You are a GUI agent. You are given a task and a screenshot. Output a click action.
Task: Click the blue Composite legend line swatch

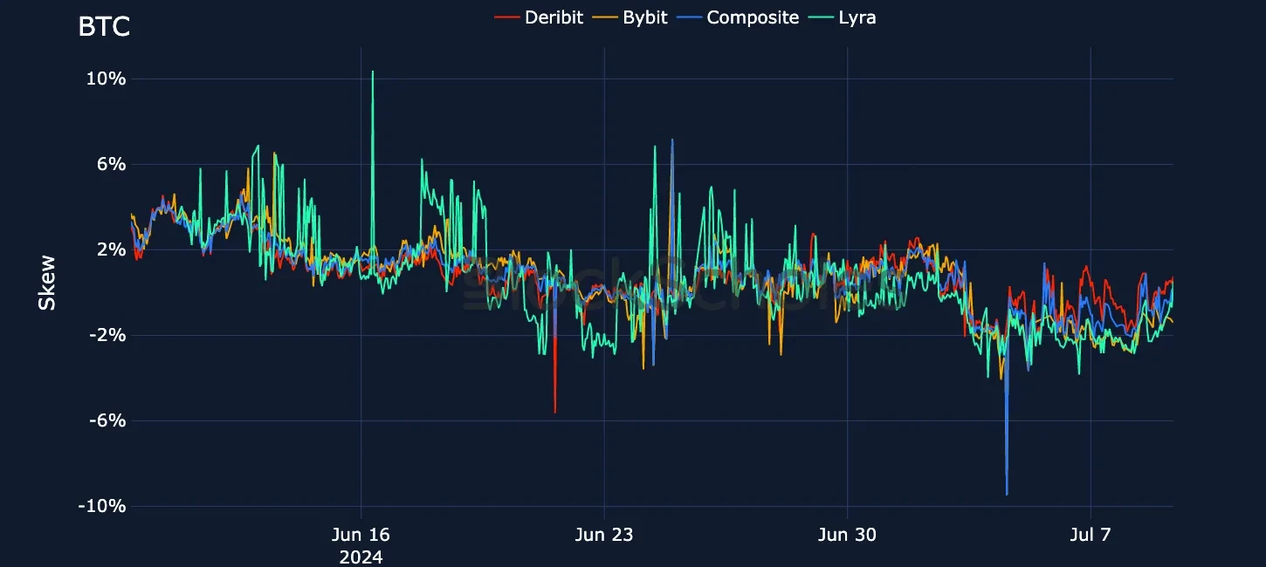click(690, 17)
